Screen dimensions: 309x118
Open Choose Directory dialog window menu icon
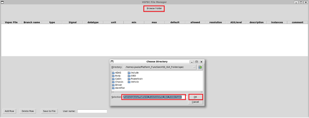[112, 62]
